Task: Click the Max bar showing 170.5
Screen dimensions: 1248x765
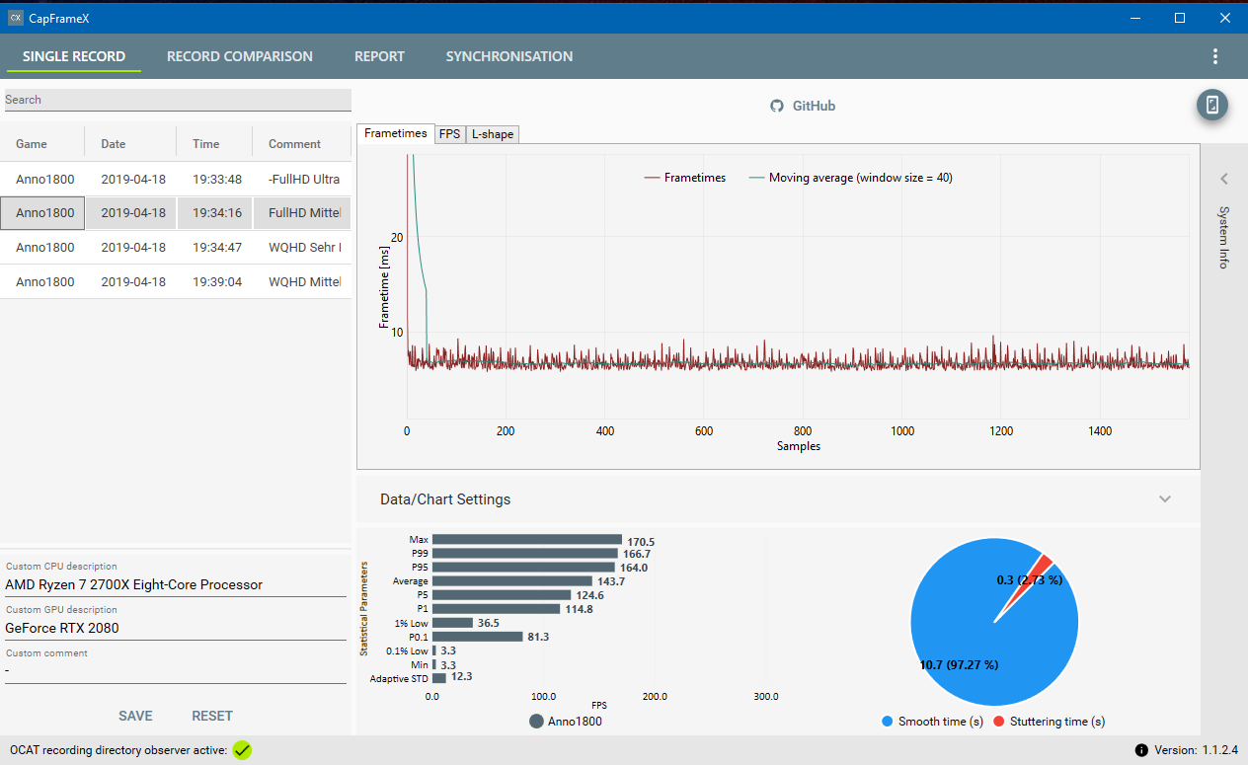Action: point(527,540)
